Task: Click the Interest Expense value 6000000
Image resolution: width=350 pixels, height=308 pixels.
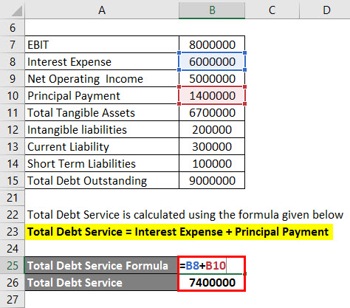Action: 212,61
